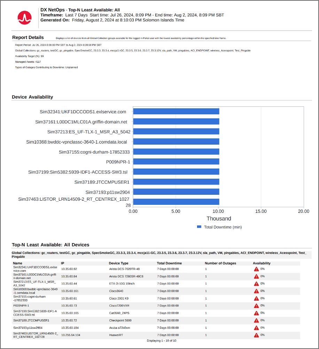
Task: Click the Total Downtime legend color swatch
Action: tap(199, 227)
